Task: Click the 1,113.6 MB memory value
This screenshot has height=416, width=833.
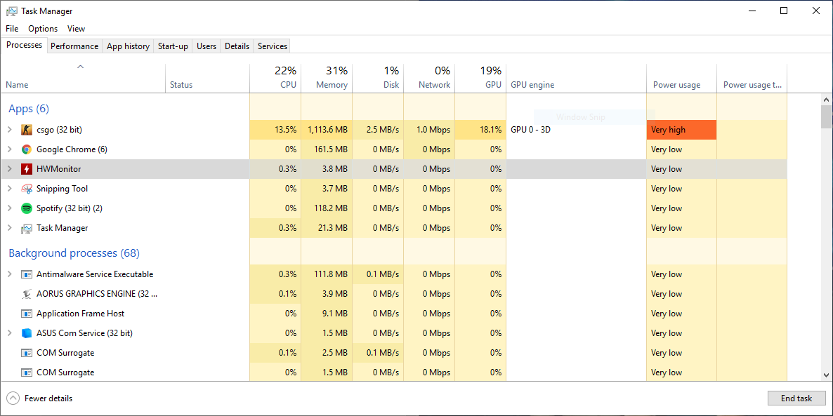Action: click(327, 130)
